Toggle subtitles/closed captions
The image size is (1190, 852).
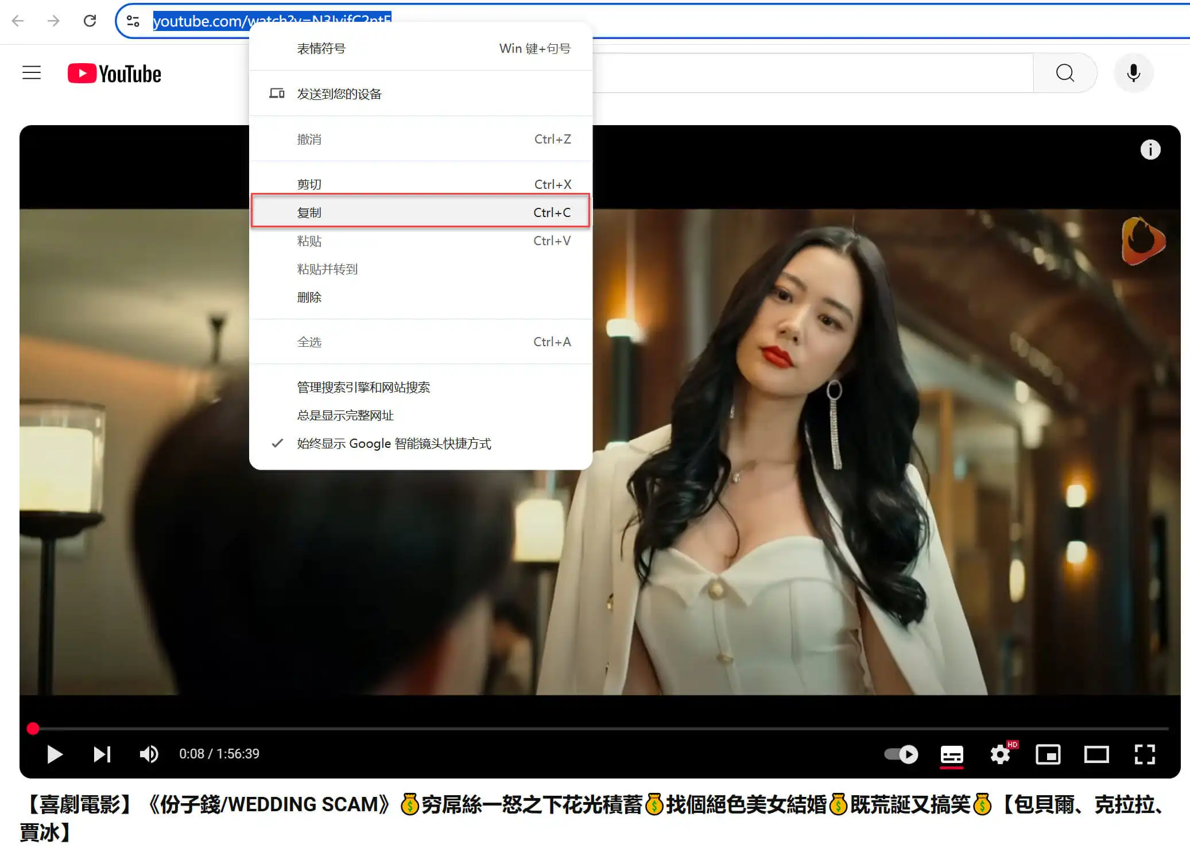[x=951, y=754]
